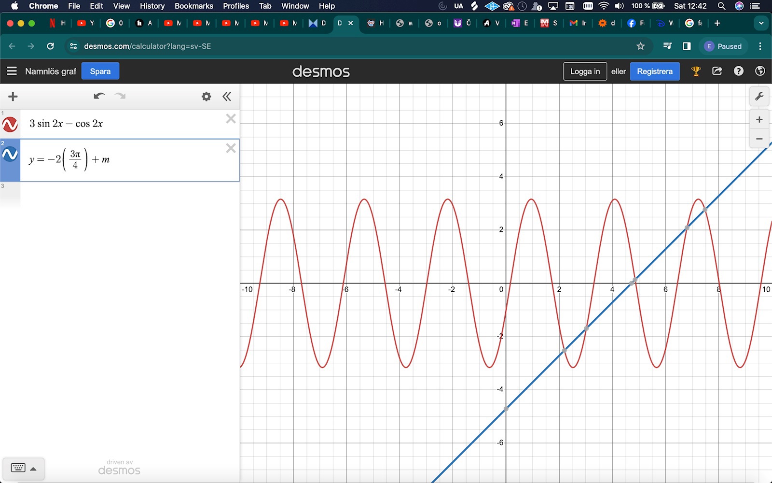Open the Desmos help menu
Screen dimensions: 772x483
tap(738, 71)
